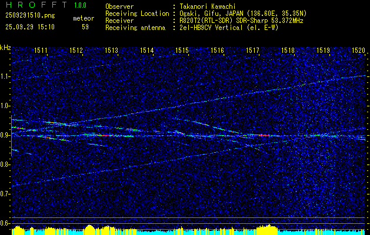The width and height of the screenshot is (370, 235).
Task: Click the 0.8 kHz axis label
Action: coord(5,164)
